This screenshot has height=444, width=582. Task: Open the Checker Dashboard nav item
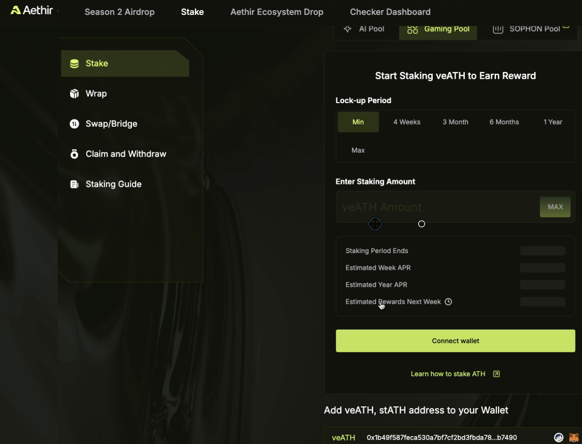(390, 12)
